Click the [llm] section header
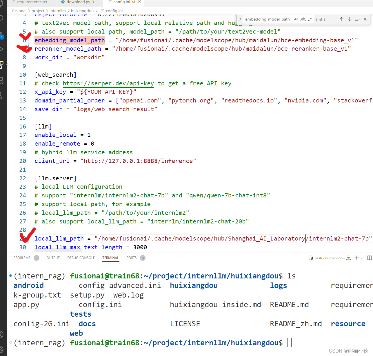Viewport: 373px width, 356px height. 43,126
